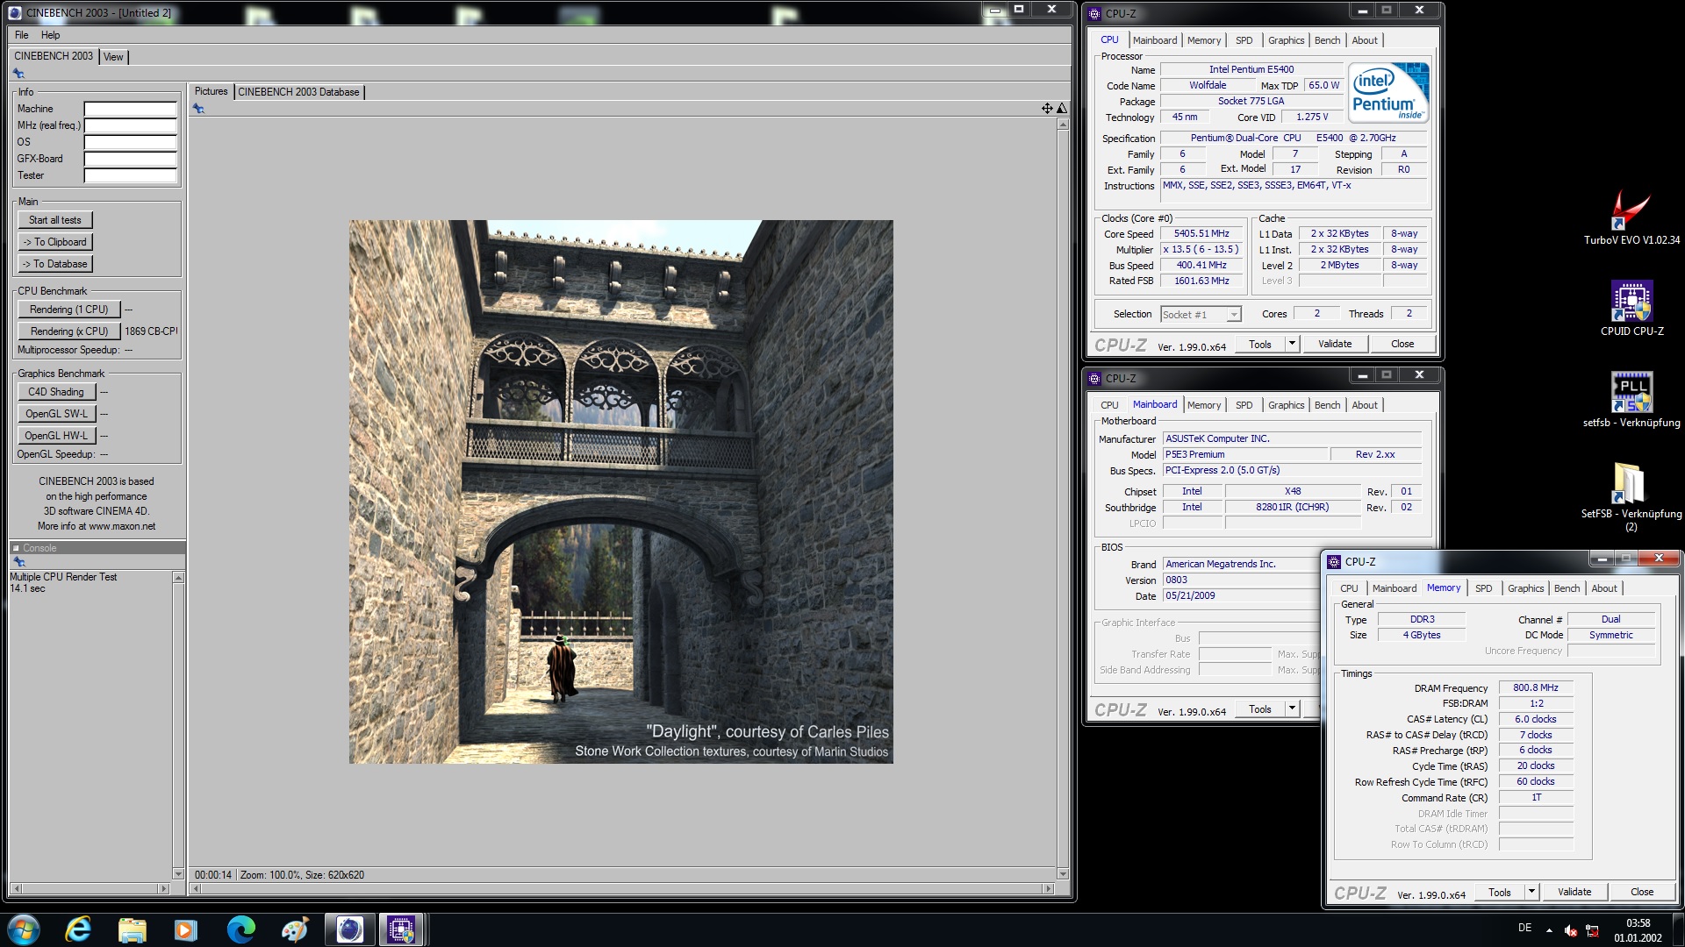Viewport: 1685px width, 947px height.
Task: Click up arrow of console scrollbar
Action: pyautogui.click(x=178, y=578)
